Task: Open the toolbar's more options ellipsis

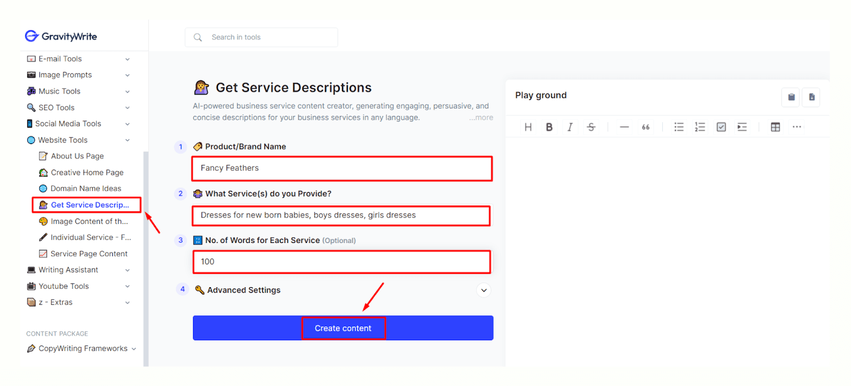Action: (x=797, y=127)
